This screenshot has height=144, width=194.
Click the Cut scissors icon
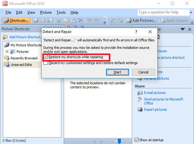tap(59, 21)
